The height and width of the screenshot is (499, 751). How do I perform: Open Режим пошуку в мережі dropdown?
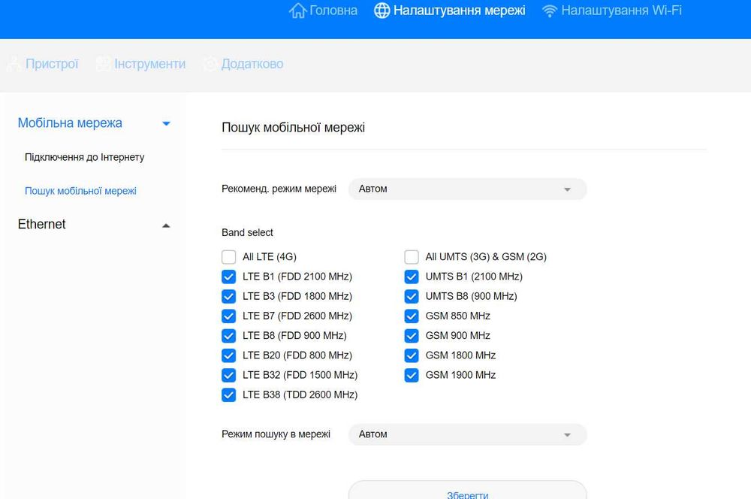[x=467, y=434]
